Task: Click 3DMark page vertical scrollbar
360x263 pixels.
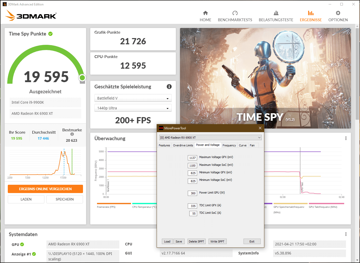Action: pos(357,74)
